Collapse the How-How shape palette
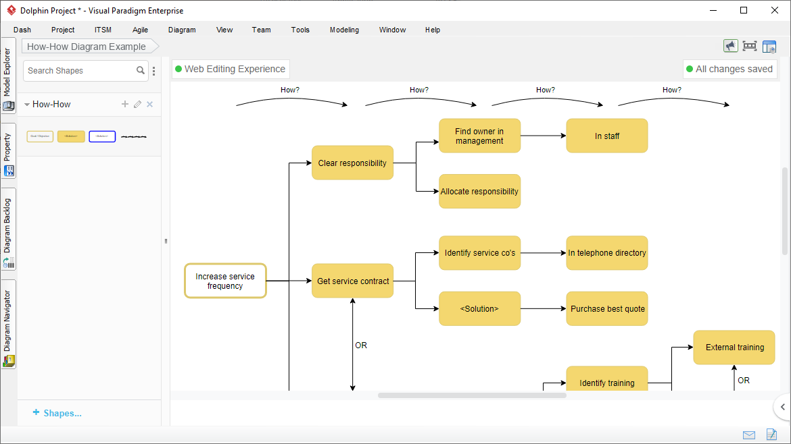The image size is (791, 444). 27,105
